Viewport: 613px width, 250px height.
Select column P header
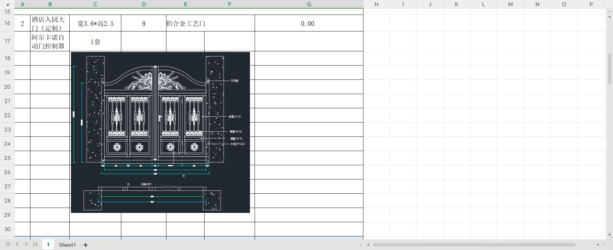coord(591,4)
